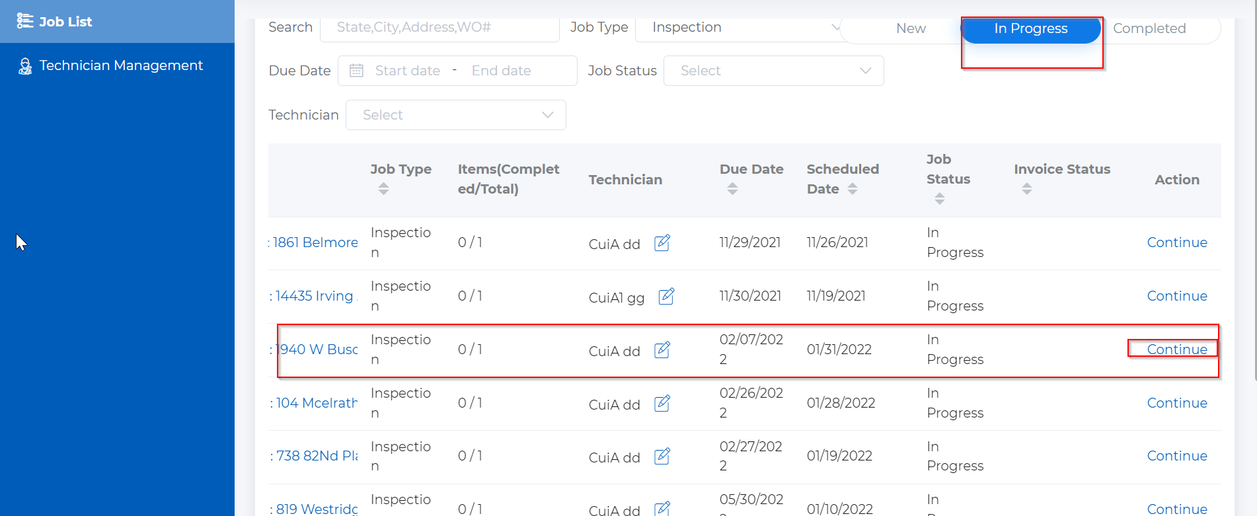Sort table by Due Date column
This screenshot has height=516, width=1257.
732,189
